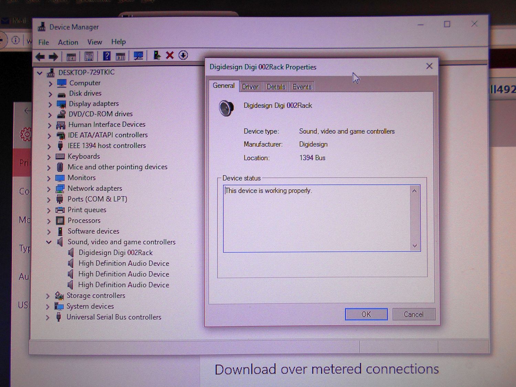Click the red X Uninstall device icon

pyautogui.click(x=170, y=55)
